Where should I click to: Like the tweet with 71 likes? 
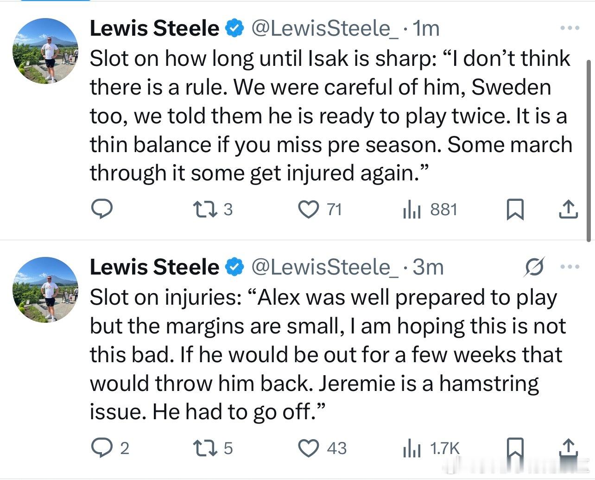point(308,210)
